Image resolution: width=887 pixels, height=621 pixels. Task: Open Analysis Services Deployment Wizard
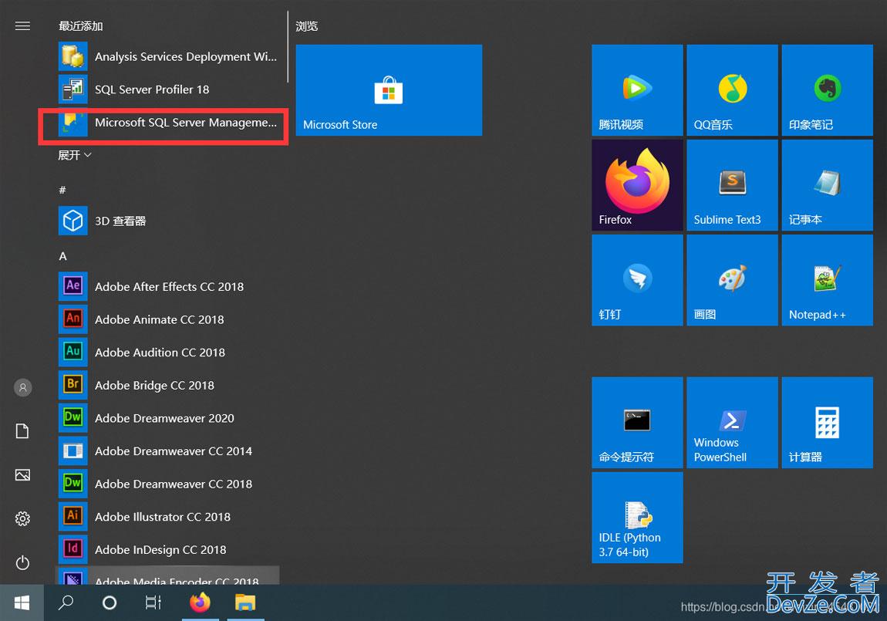point(169,56)
